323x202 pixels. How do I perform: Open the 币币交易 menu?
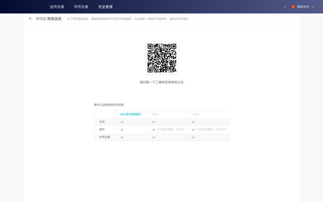(x=81, y=7)
